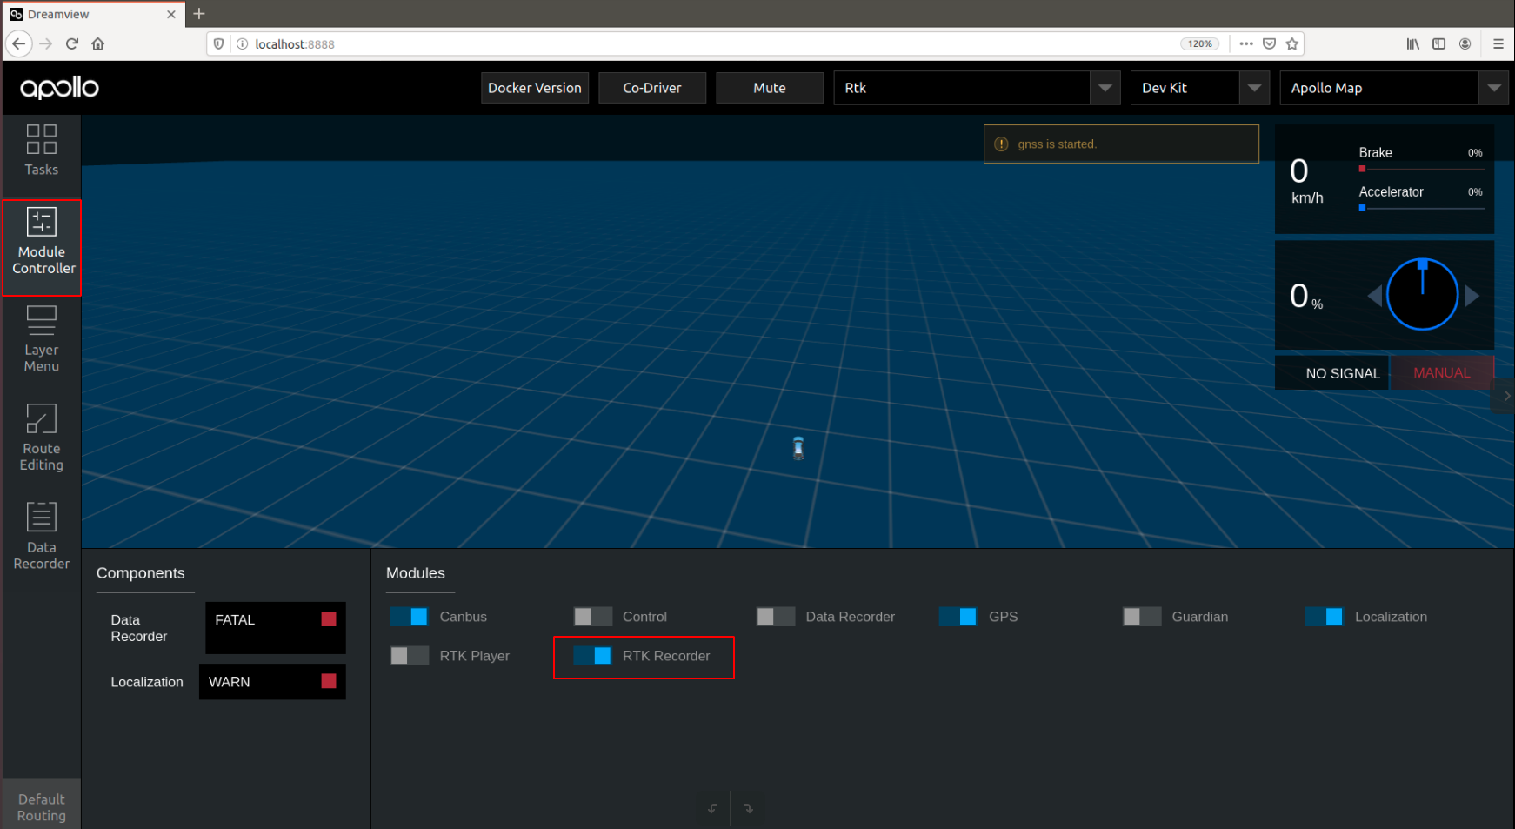Enable the Control module switch
This screenshot has height=829, width=1515.
592,617
